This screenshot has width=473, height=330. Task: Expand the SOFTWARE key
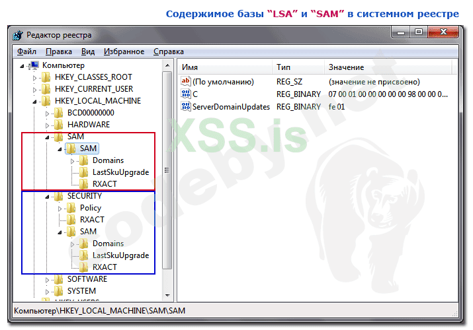click(47, 280)
